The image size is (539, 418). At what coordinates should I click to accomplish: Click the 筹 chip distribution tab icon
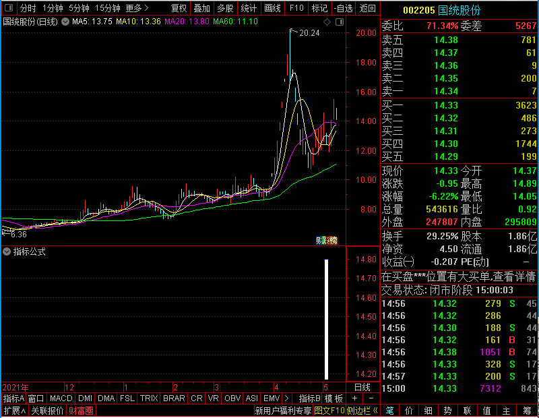click(x=527, y=411)
